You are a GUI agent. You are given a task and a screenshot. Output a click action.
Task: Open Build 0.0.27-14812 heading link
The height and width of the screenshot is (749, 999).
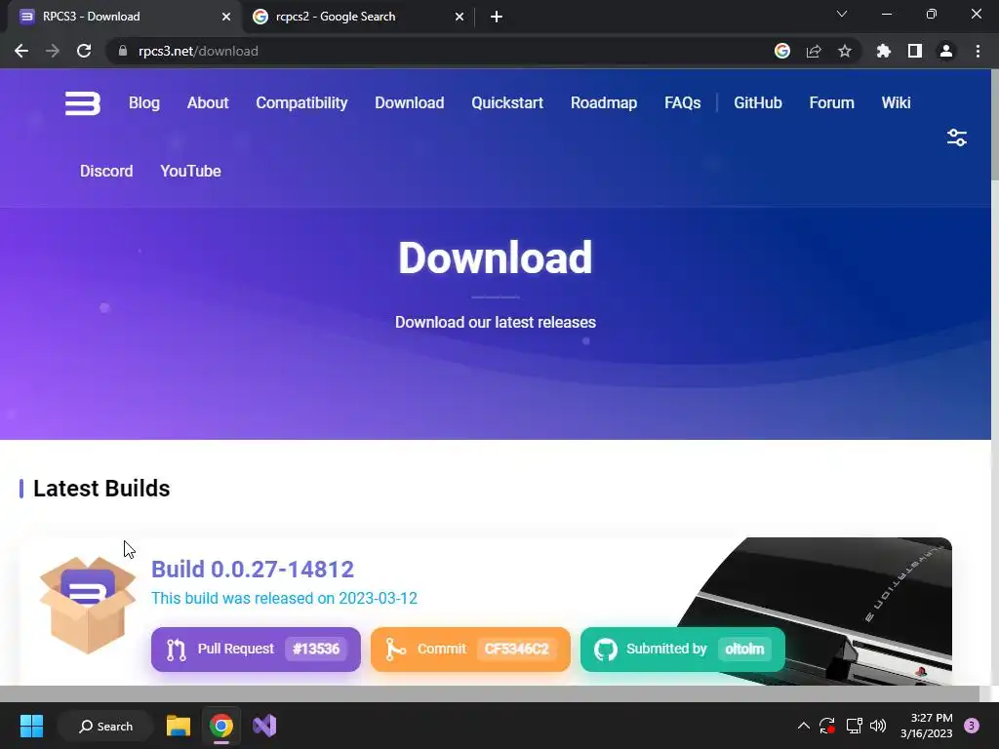(x=253, y=569)
